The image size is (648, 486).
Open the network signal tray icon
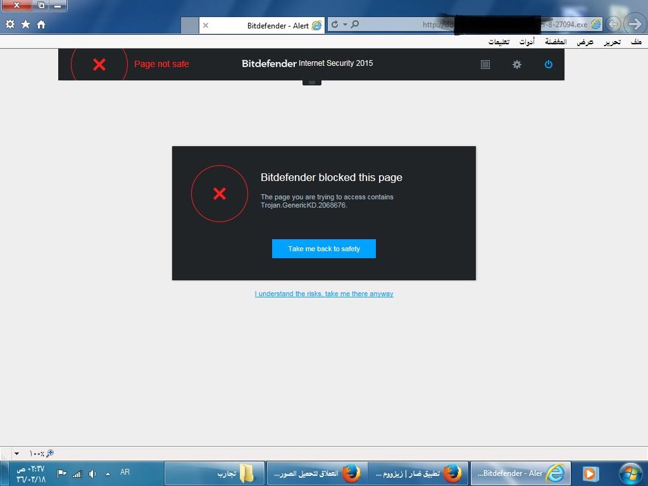pyautogui.click(x=77, y=473)
